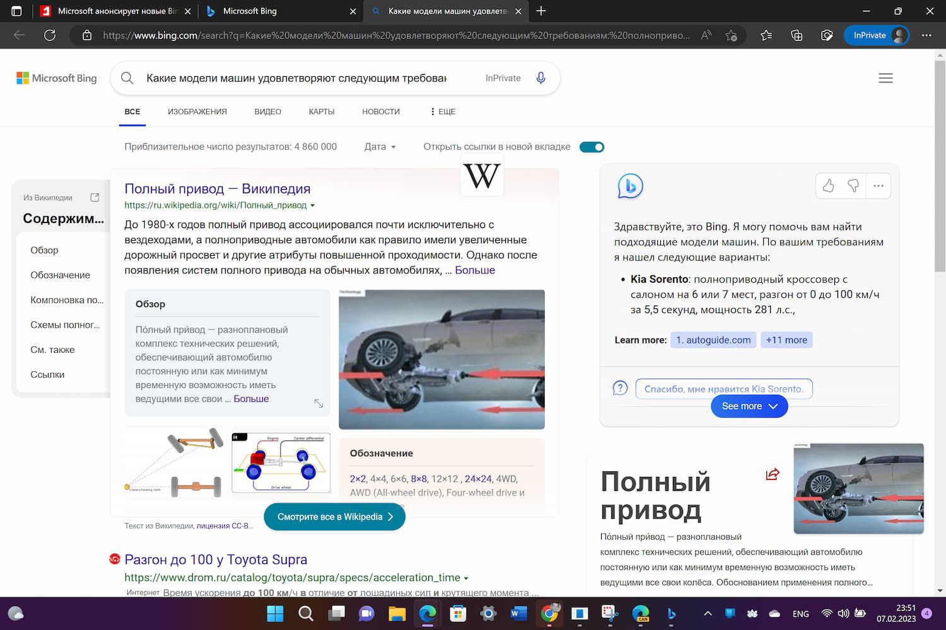Open Windows Start menu on taskbar
This screenshot has height=630, width=946.
point(275,613)
